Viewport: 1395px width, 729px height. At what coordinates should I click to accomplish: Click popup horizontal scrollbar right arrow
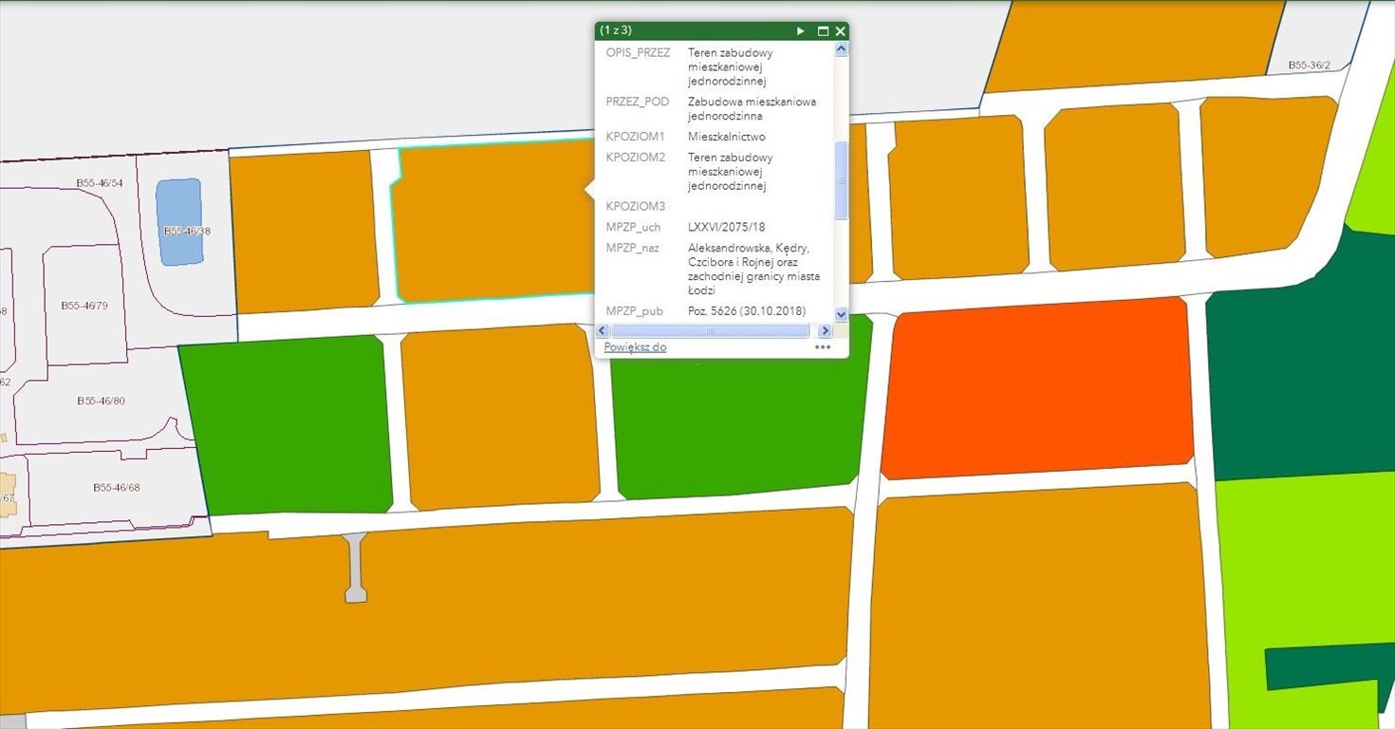(825, 330)
